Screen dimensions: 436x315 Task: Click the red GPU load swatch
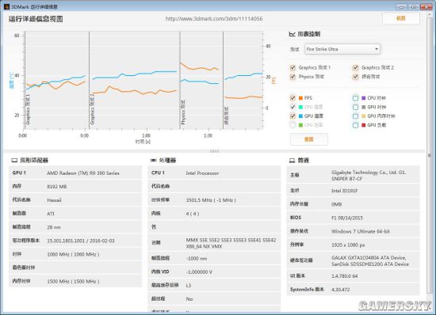363,125
